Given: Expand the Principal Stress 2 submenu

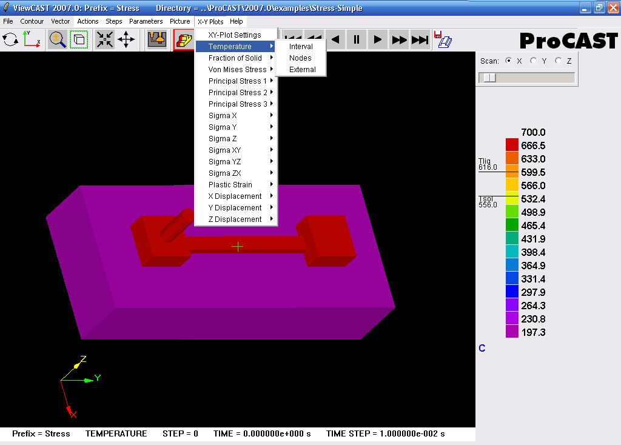Looking at the screenshot, I should (x=236, y=92).
